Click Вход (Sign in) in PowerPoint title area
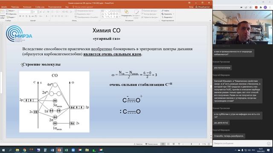The width and height of the screenshot is (273, 153). (191, 7)
